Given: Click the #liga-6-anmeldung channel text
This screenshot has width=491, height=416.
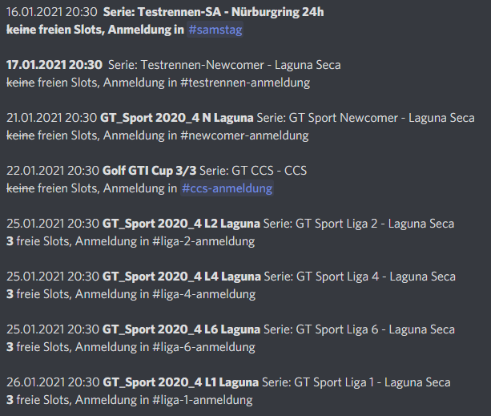Looking at the screenshot, I should pos(203,347).
